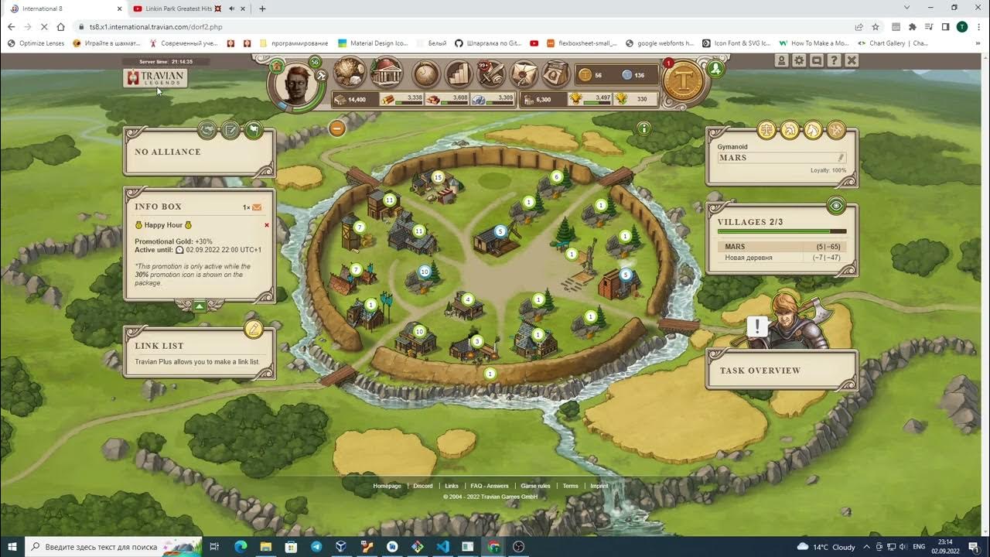Dismiss Happy Hour red x

click(267, 225)
